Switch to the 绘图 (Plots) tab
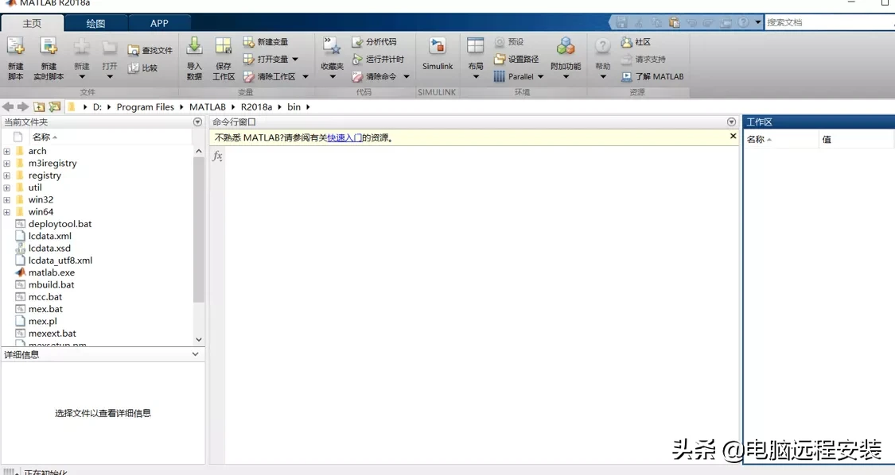 click(95, 23)
